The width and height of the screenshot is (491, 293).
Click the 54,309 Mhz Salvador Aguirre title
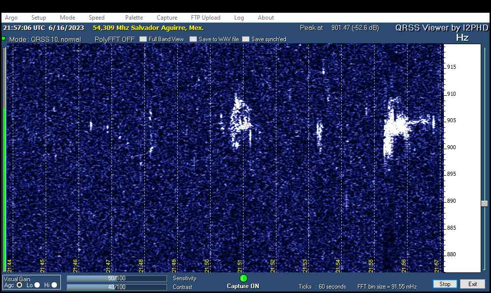[x=148, y=28]
